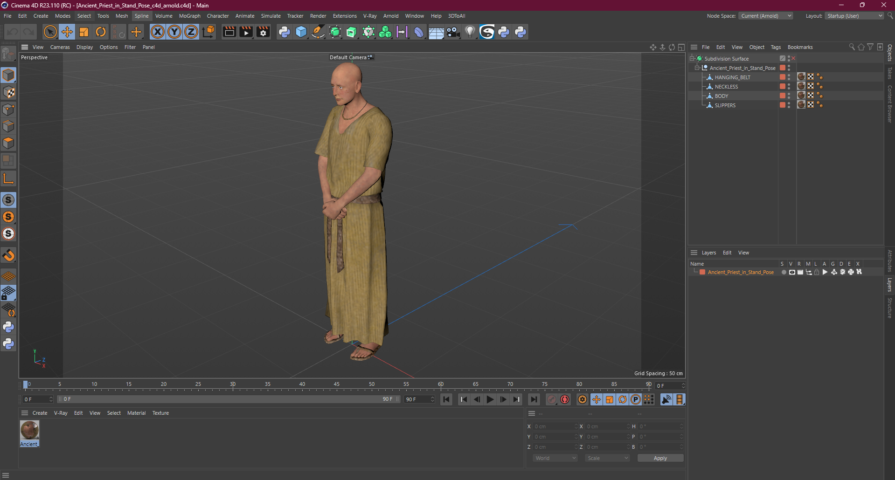Toggle Autokeying button
This screenshot has height=480, width=895.
[x=565, y=399]
